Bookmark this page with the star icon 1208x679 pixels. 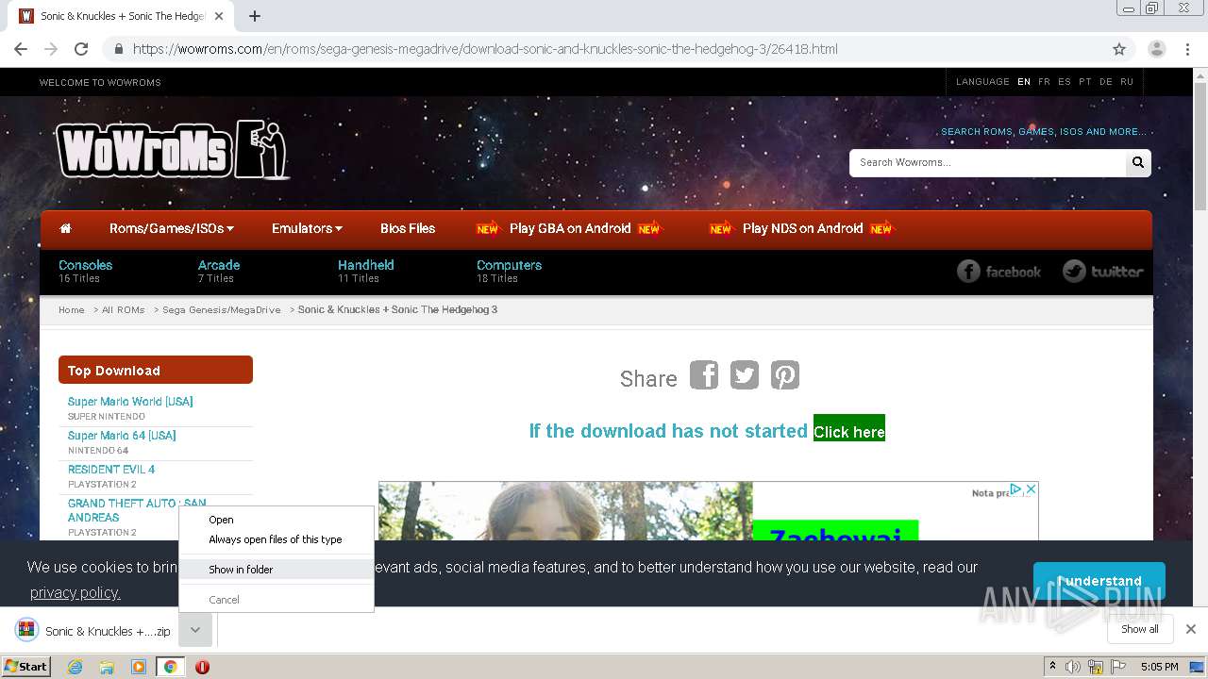(1119, 49)
